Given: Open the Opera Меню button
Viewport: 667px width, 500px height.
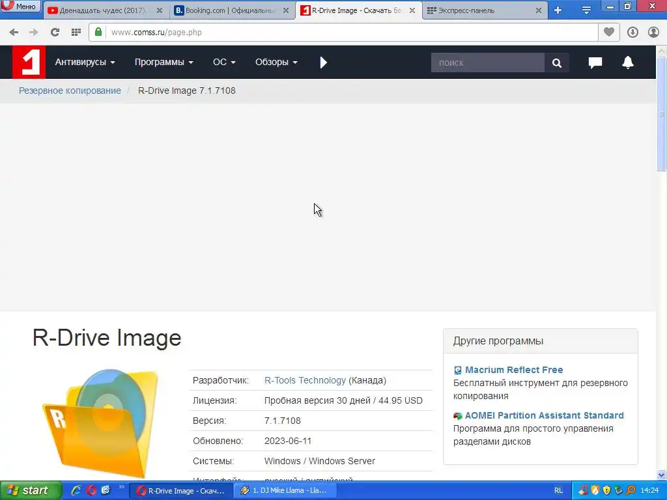Looking at the screenshot, I should coord(20,6).
